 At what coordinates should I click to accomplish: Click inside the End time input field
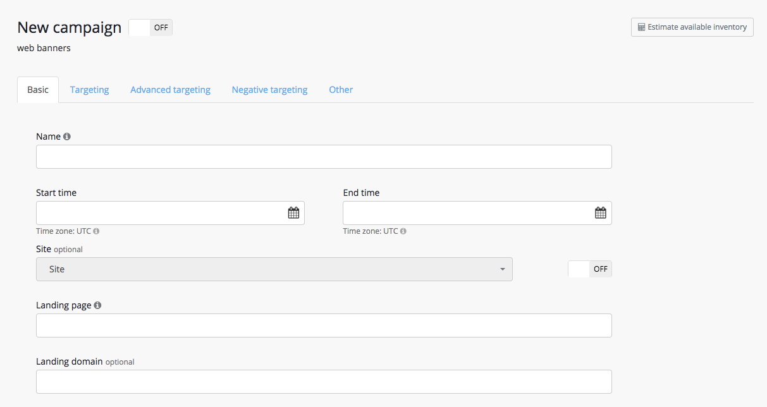[x=465, y=213]
